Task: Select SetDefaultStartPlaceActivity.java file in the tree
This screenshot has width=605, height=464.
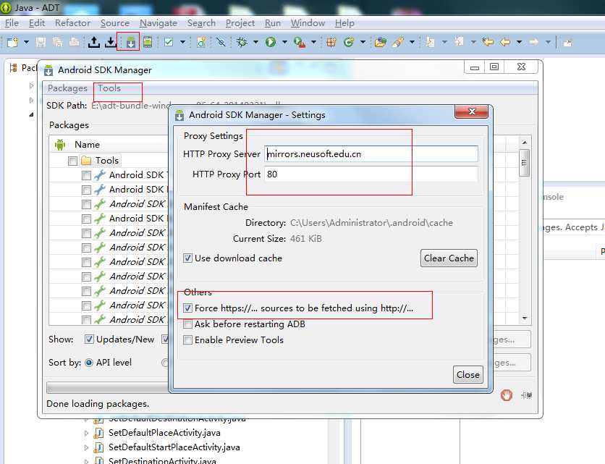Action: 174,447
